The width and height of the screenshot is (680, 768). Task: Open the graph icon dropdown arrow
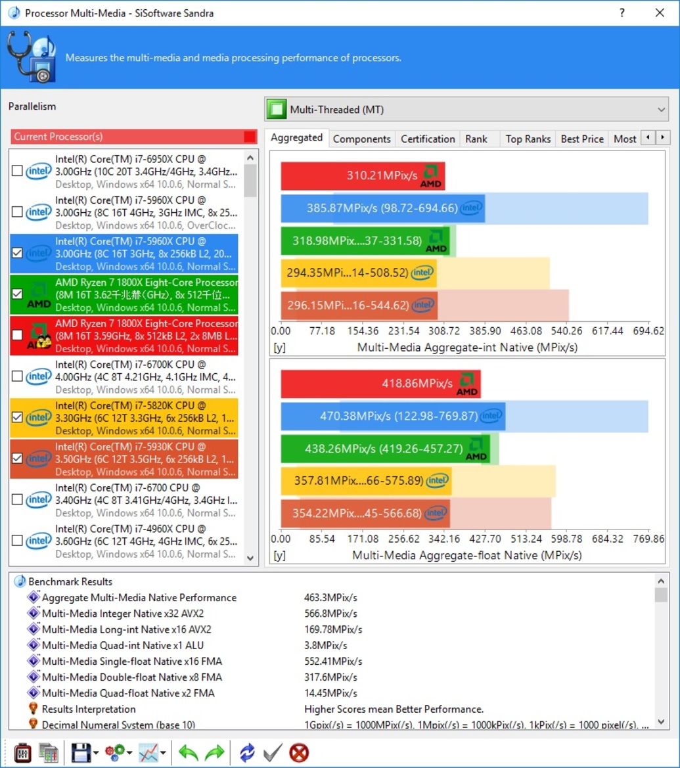(x=163, y=754)
